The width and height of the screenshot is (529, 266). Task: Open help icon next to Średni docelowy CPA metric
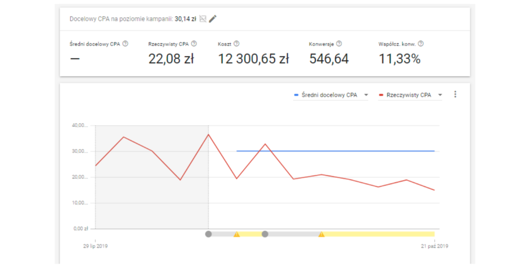click(x=126, y=44)
